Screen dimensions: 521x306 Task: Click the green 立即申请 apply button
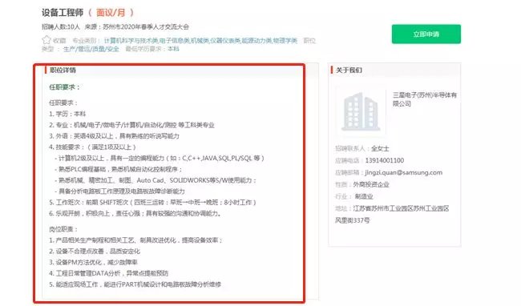pyautogui.click(x=426, y=34)
